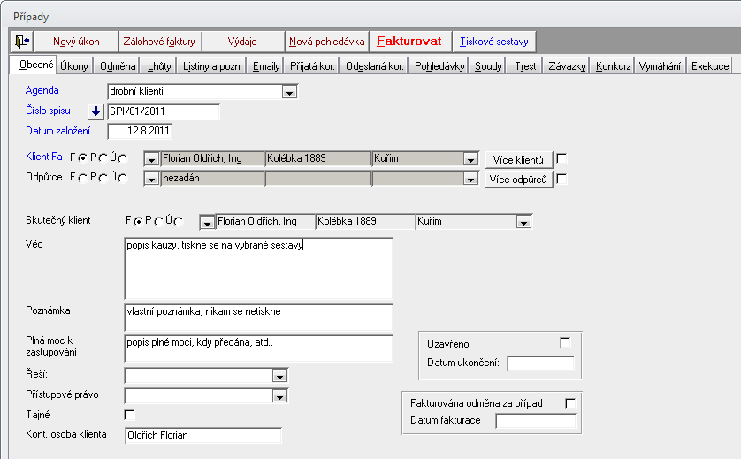The width and height of the screenshot is (741, 459).
Task: Check the Uzavřeno checkbox
Action: (x=565, y=342)
